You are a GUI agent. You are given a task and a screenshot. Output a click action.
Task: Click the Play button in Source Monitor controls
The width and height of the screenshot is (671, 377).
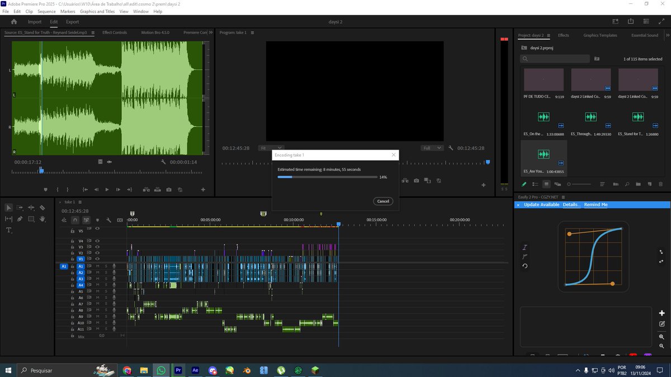(x=107, y=189)
